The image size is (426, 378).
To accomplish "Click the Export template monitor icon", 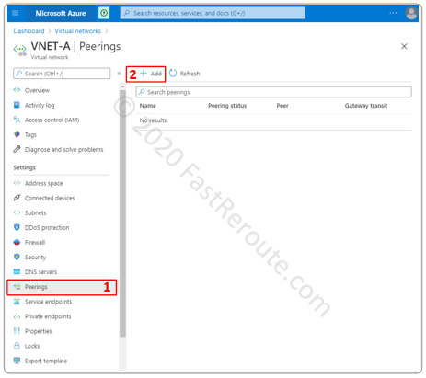I will click(17, 361).
